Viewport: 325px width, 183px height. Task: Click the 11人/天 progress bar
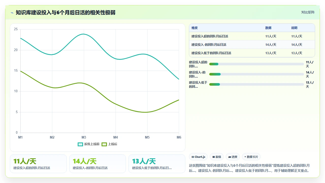click(x=256, y=64)
